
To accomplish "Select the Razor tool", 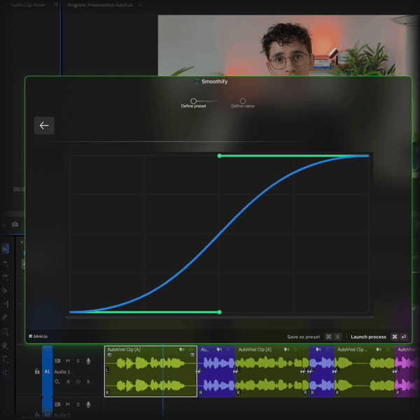I will [5, 290].
